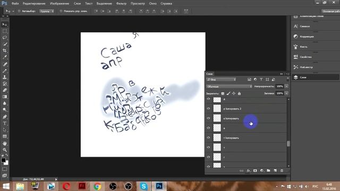This screenshot has width=340, height=191.
Task: Enable Показать упр. элем. checkbox
Action: [x=61, y=11]
